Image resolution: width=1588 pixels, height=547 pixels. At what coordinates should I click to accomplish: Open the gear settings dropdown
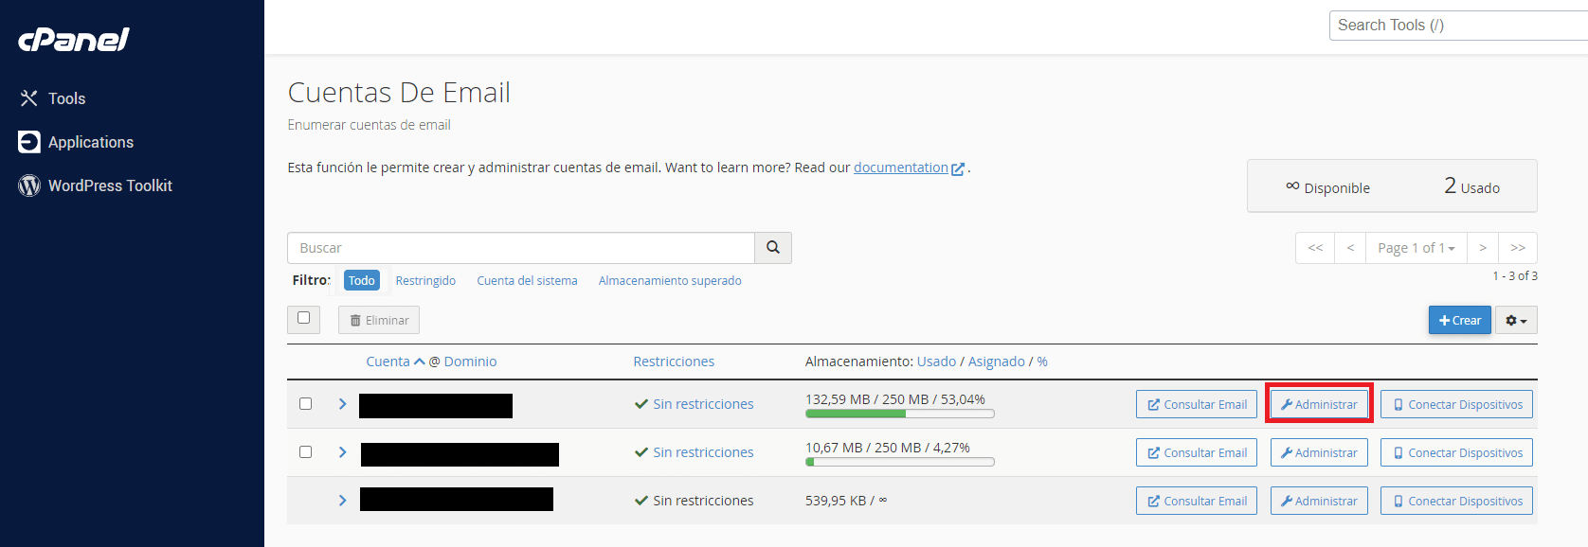point(1516,320)
